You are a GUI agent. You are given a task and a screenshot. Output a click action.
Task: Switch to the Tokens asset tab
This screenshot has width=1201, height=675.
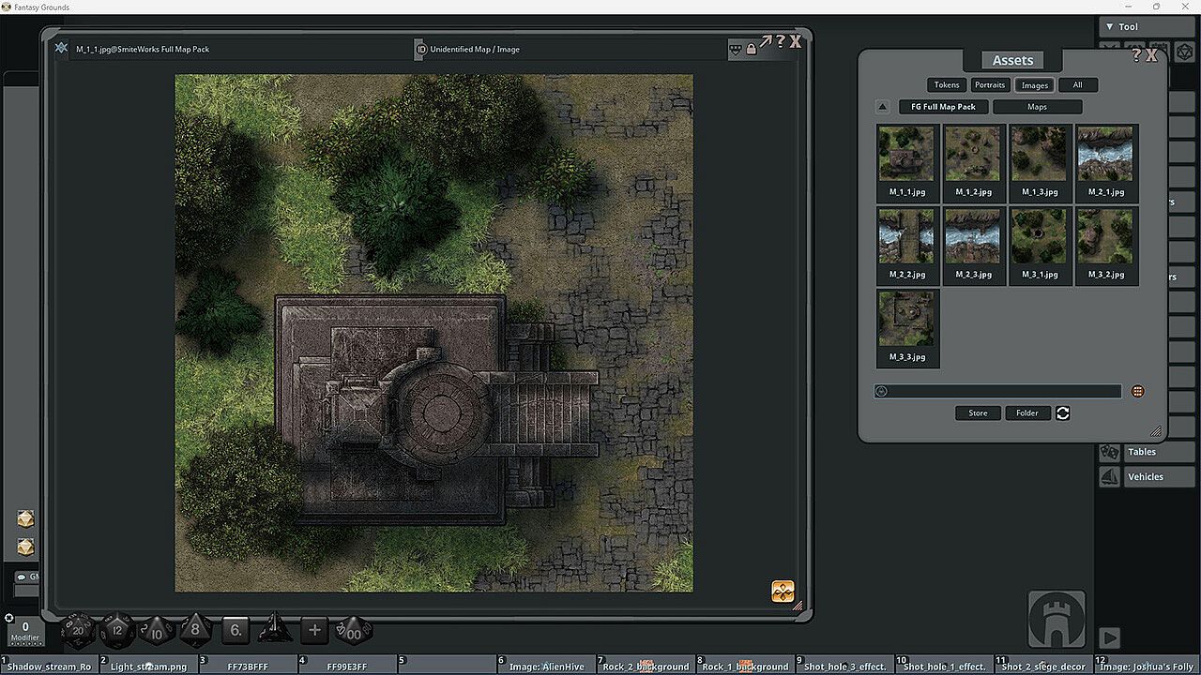[947, 85]
